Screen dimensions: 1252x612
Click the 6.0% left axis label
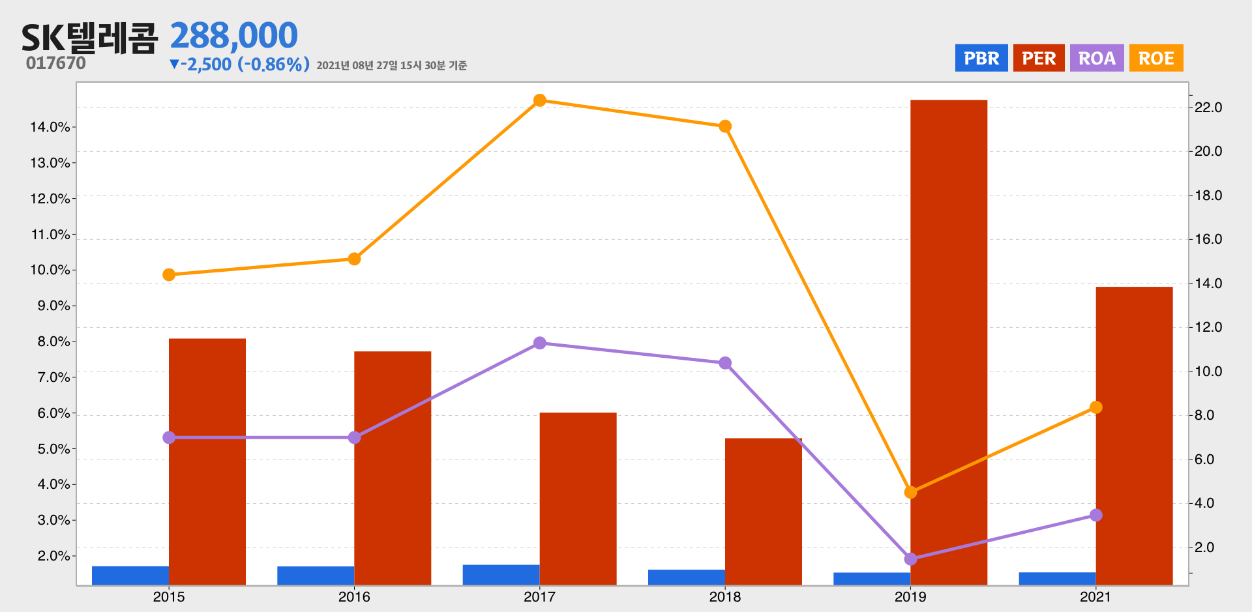tap(53, 413)
